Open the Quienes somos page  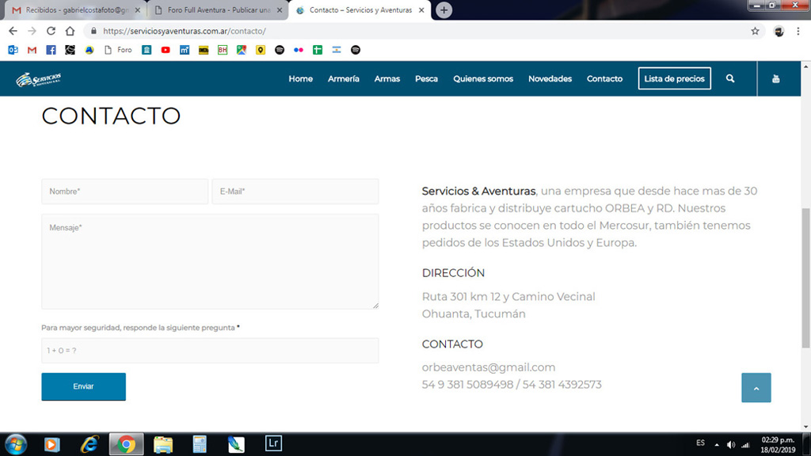[x=483, y=79]
